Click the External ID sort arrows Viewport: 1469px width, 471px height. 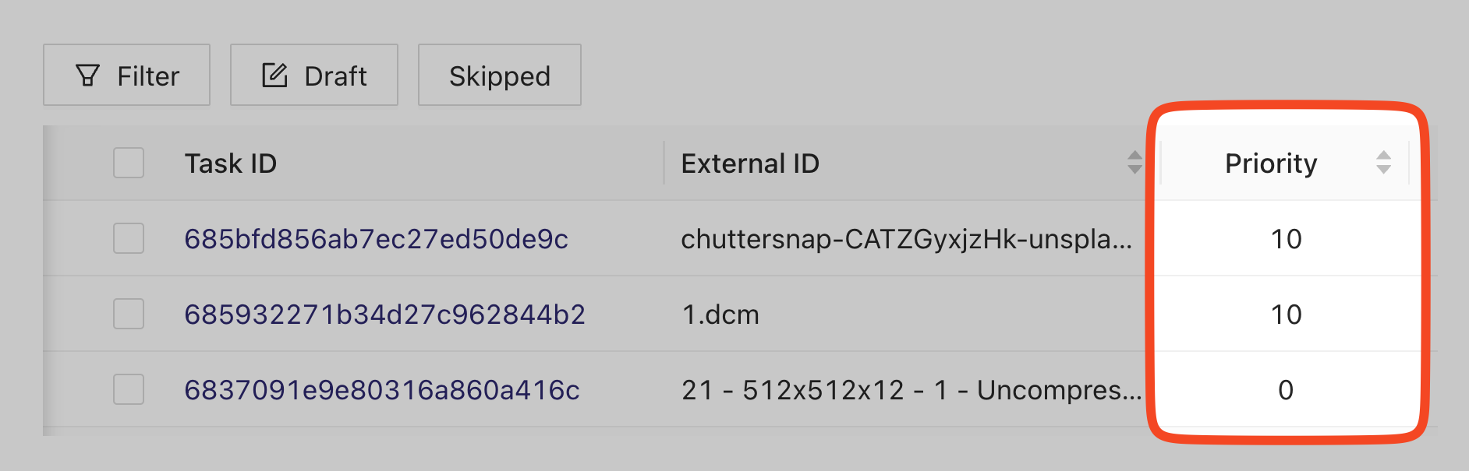click(1134, 163)
